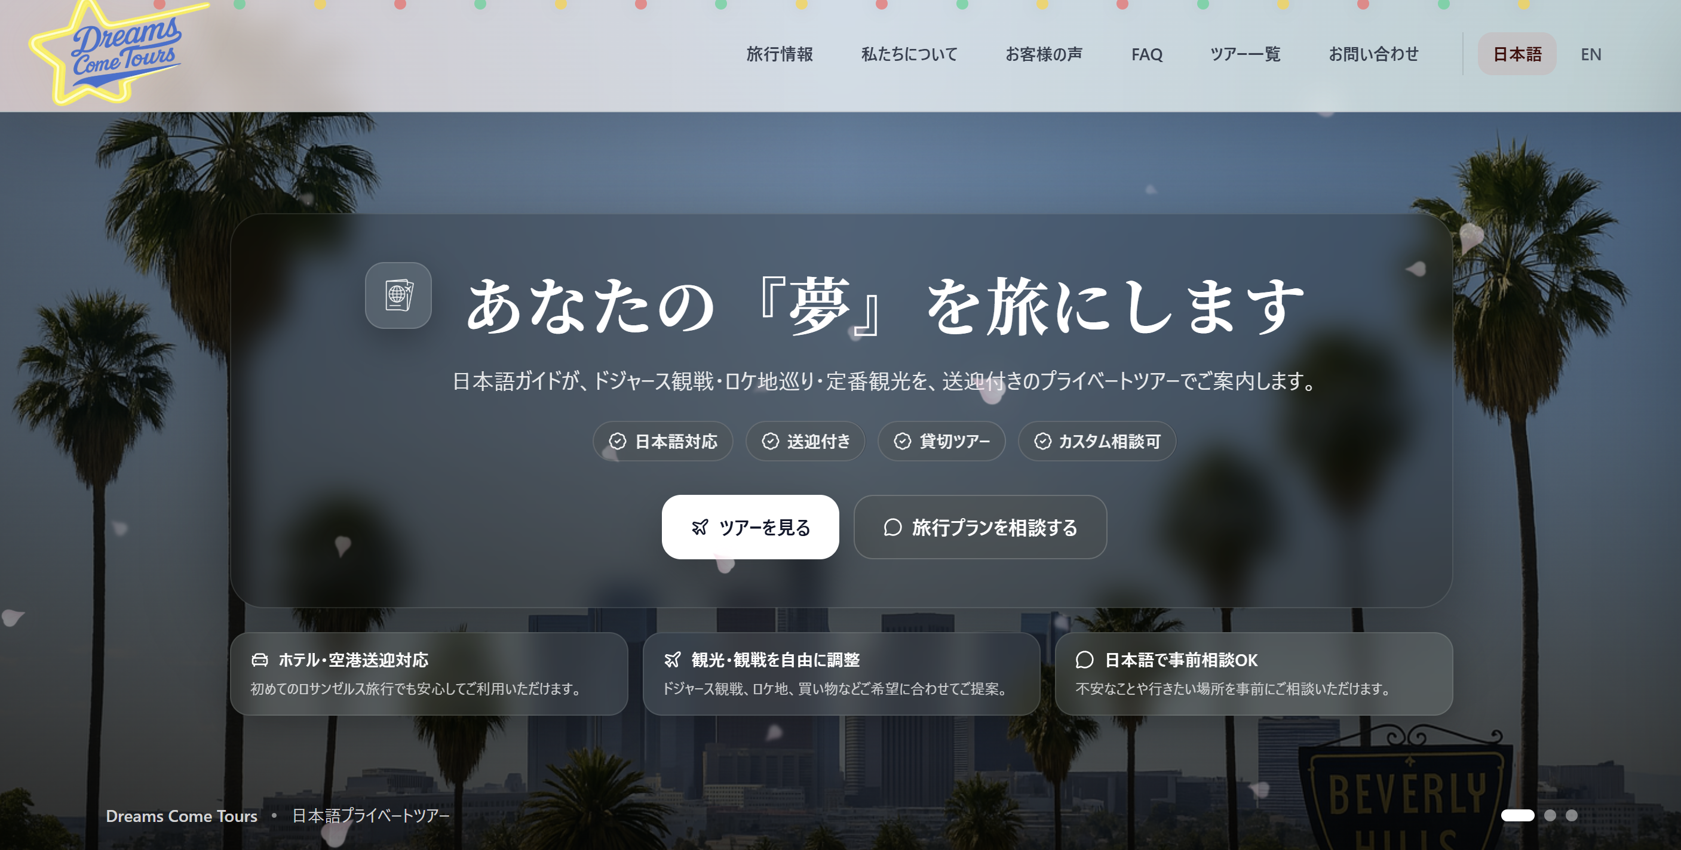This screenshot has height=850, width=1681.
Task: Select the second carousel slide dot
Action: [x=1550, y=815]
